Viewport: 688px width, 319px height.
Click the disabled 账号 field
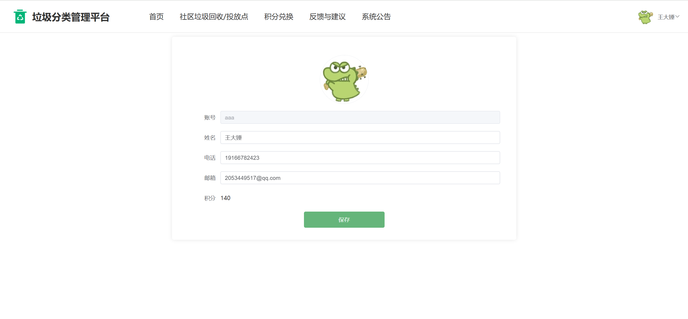point(360,117)
